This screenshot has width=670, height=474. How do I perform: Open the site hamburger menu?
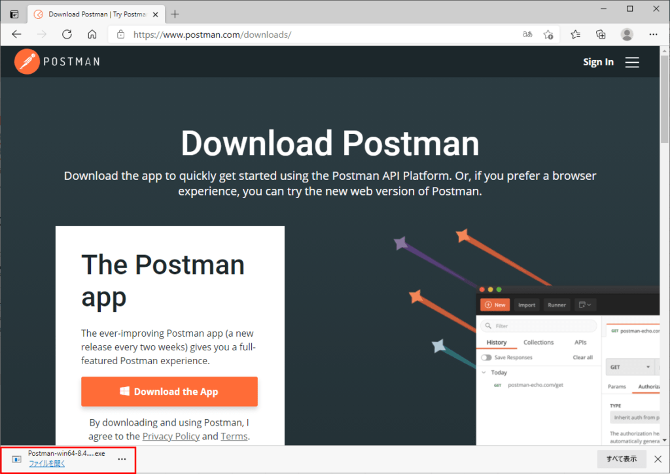point(632,62)
